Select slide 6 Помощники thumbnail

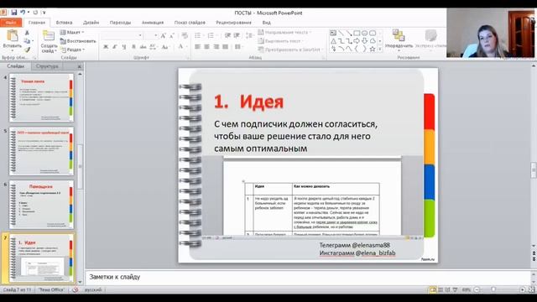[41, 205]
